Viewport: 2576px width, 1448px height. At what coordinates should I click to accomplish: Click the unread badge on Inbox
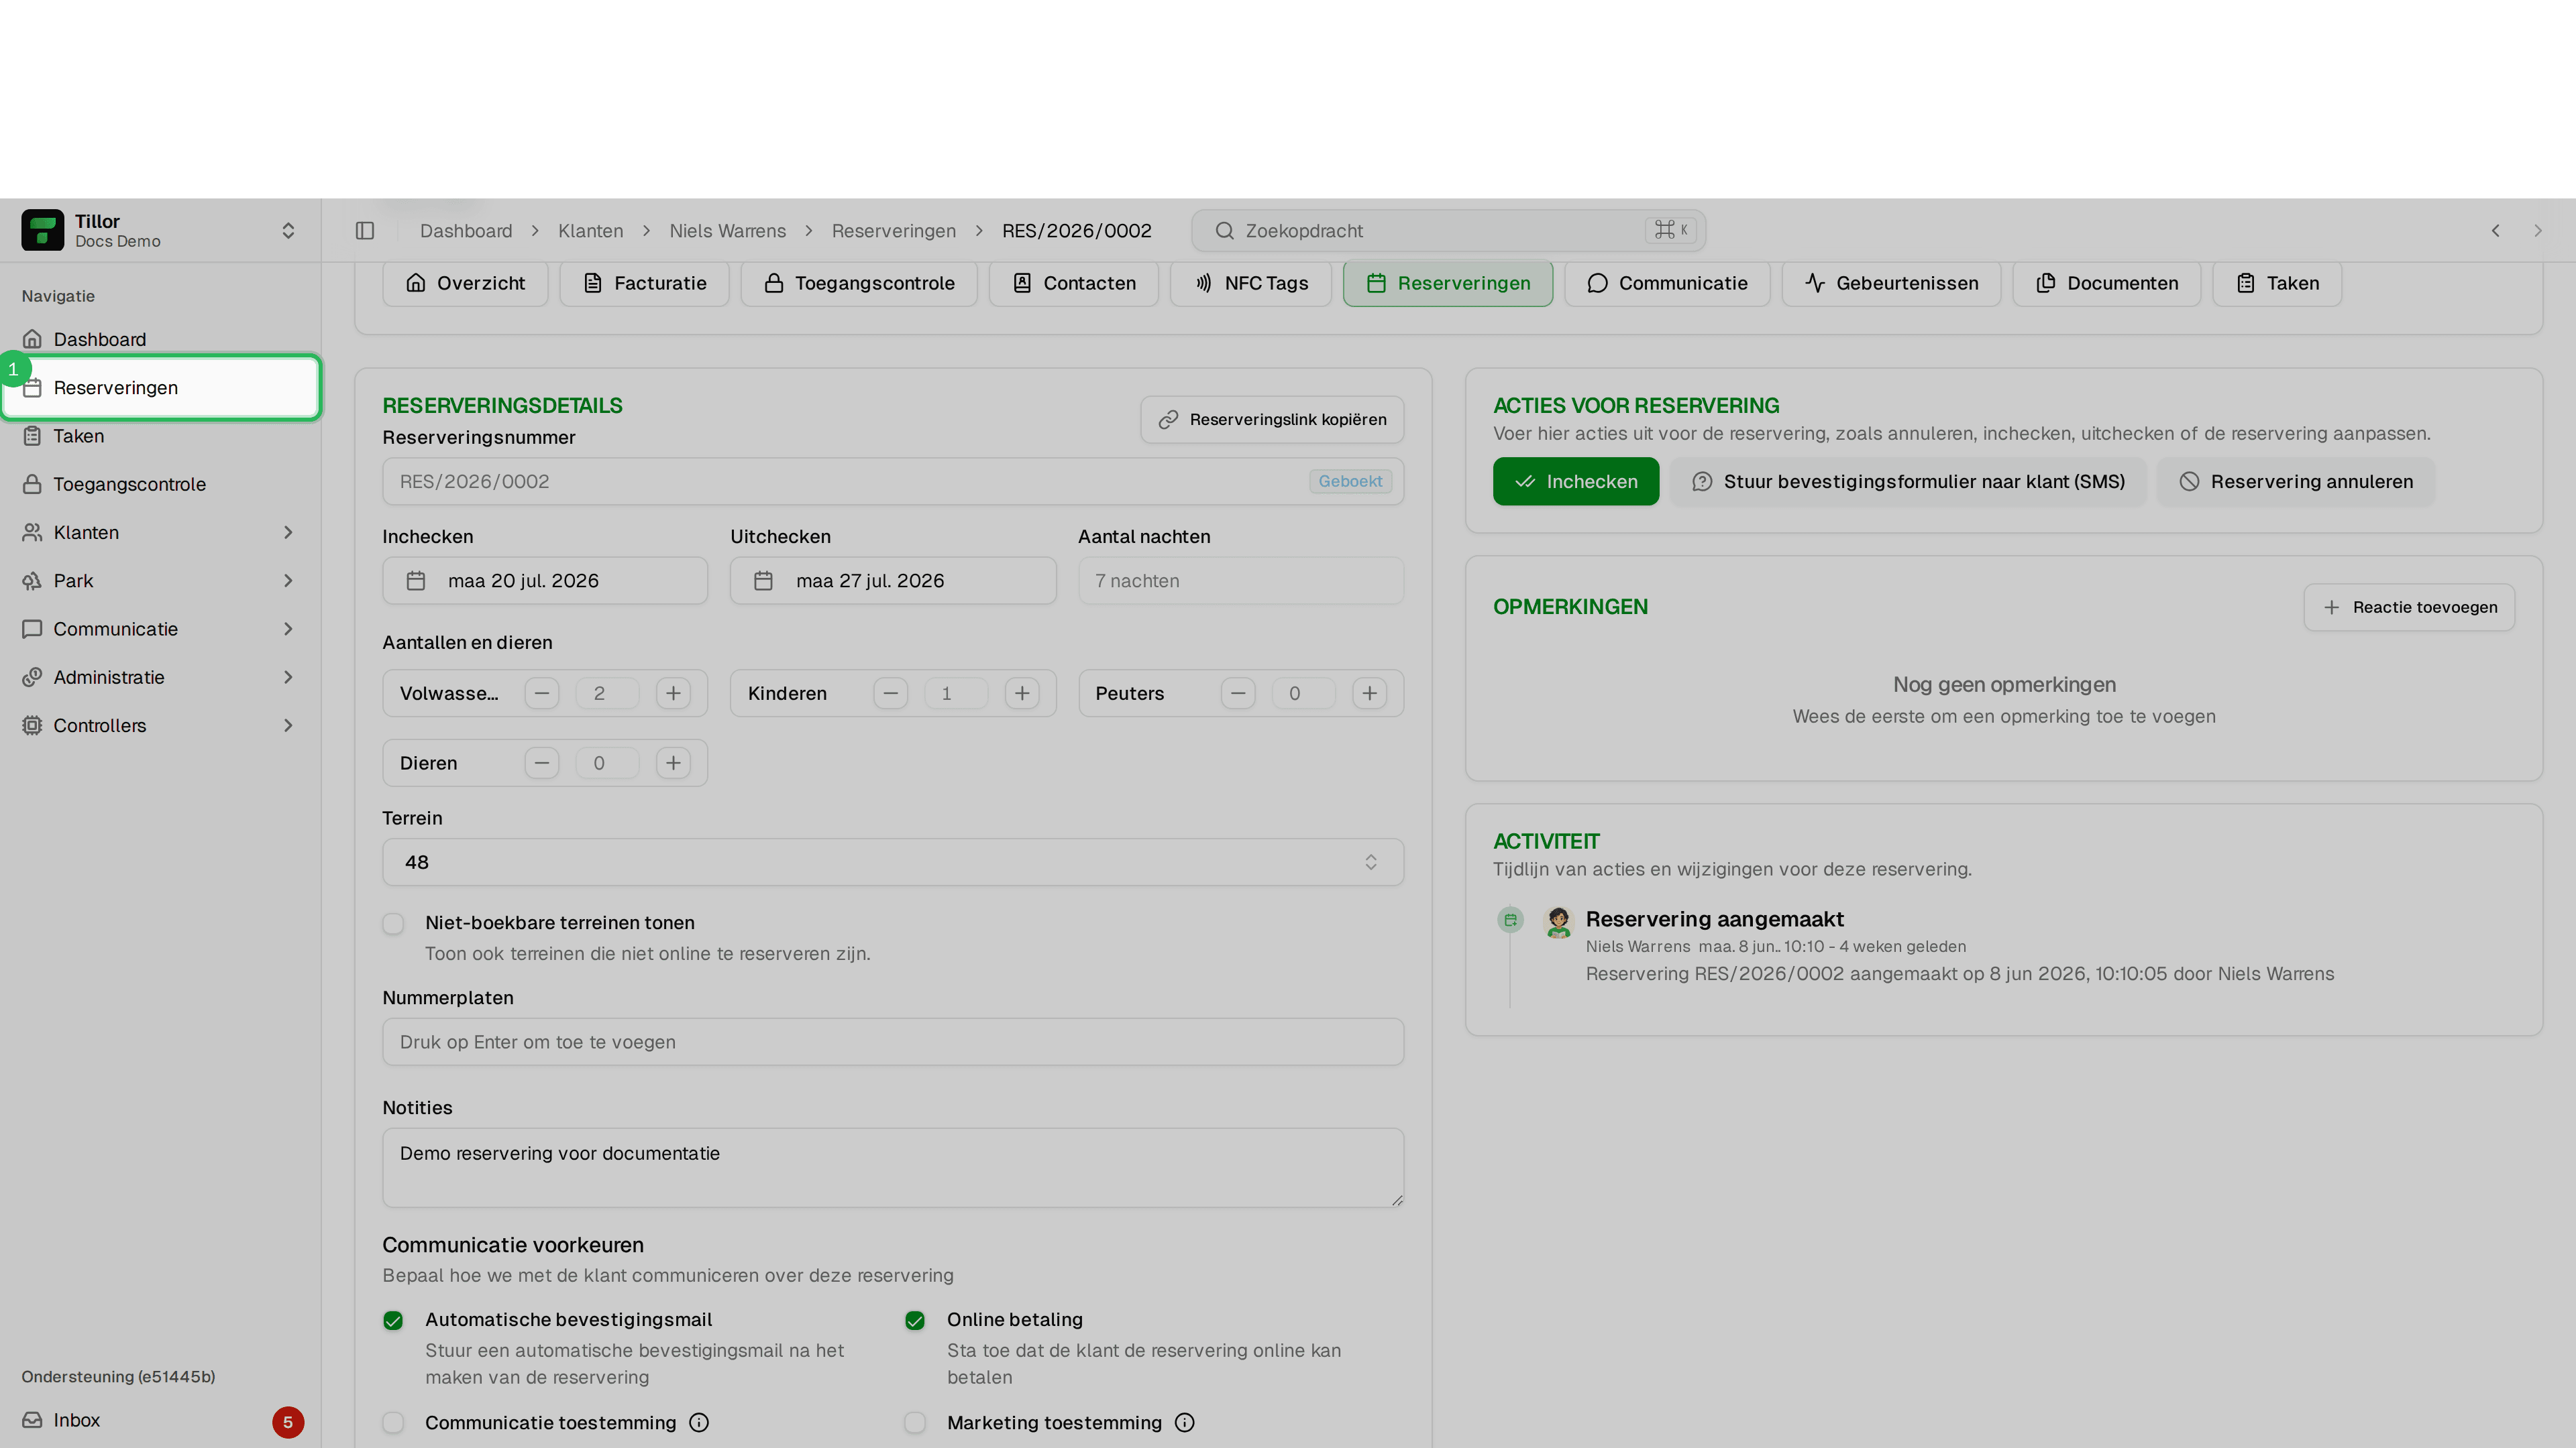[x=288, y=1422]
